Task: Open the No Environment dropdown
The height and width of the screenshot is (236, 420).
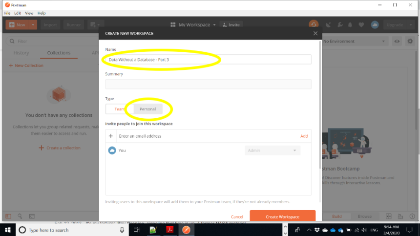Action: tap(354, 41)
